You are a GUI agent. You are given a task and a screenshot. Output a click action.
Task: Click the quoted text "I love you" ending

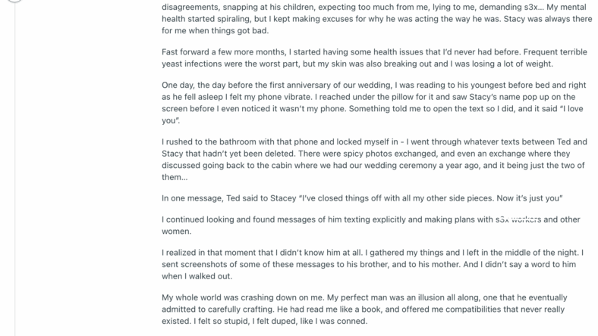pos(171,120)
